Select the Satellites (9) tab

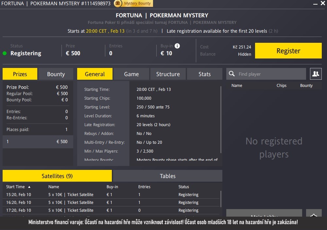[x=57, y=176]
